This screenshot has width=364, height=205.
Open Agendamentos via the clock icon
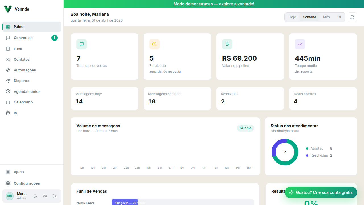coord(9,91)
